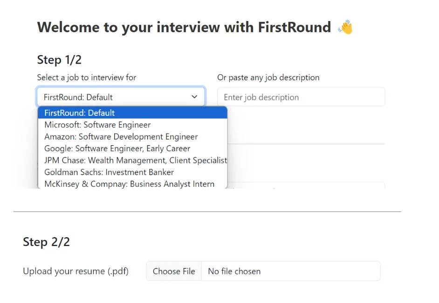
Task: Click the Or paste any job description label
Action: point(268,78)
